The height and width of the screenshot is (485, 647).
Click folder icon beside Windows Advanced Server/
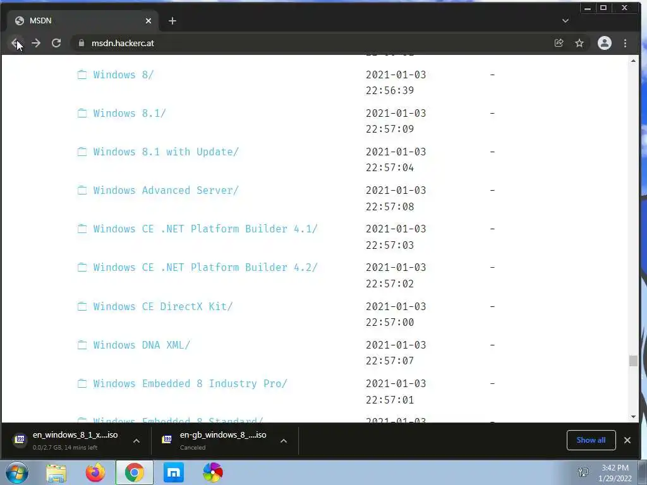82,190
